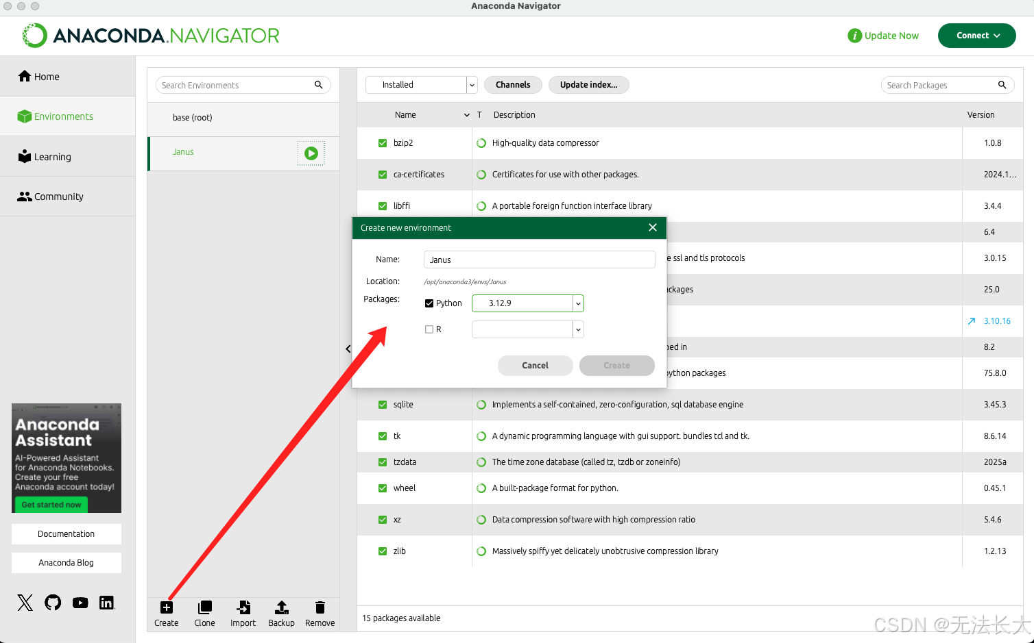Cancel the new environment dialog
This screenshot has width=1034, height=643.
535,366
